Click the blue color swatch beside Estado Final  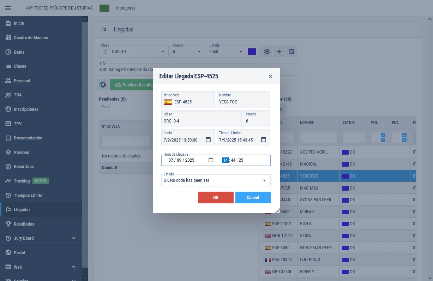pyautogui.click(x=252, y=52)
